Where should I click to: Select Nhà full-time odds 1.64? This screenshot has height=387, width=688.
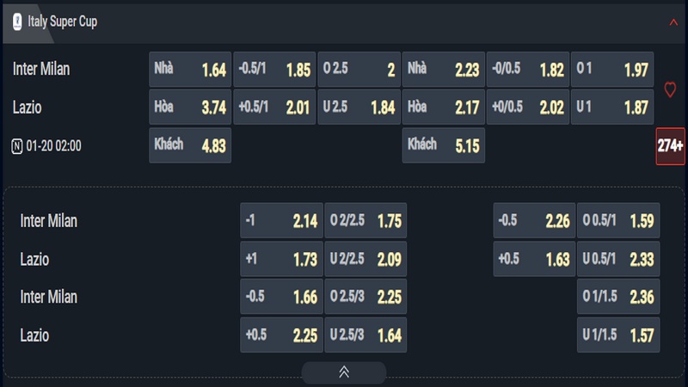click(190, 70)
